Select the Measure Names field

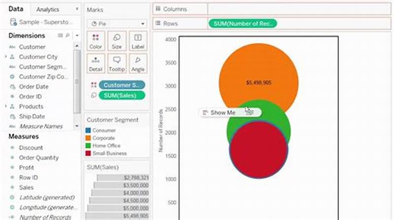41,126
